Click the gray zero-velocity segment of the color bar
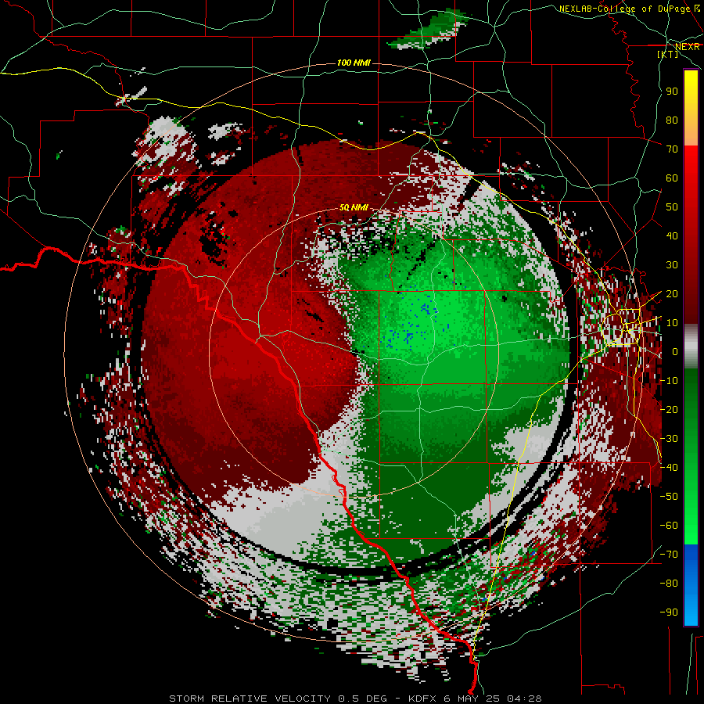The image size is (704, 704). pyautogui.click(x=691, y=346)
